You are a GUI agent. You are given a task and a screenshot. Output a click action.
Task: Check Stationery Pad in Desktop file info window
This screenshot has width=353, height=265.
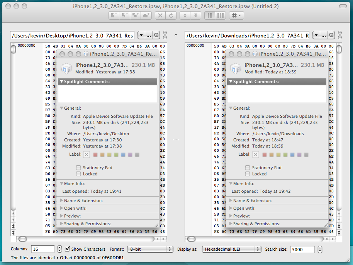coord(78,168)
